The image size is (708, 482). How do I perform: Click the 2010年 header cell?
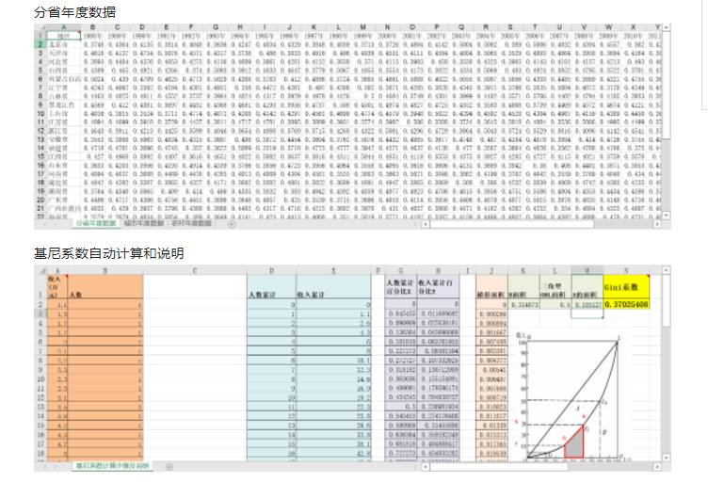[x=633, y=36]
